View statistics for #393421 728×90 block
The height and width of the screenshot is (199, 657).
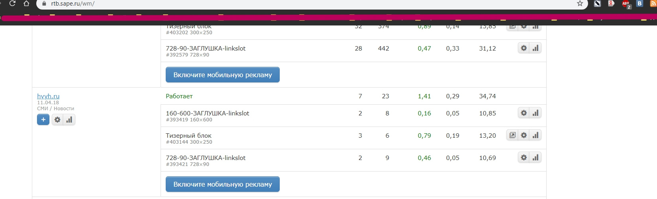coord(535,158)
